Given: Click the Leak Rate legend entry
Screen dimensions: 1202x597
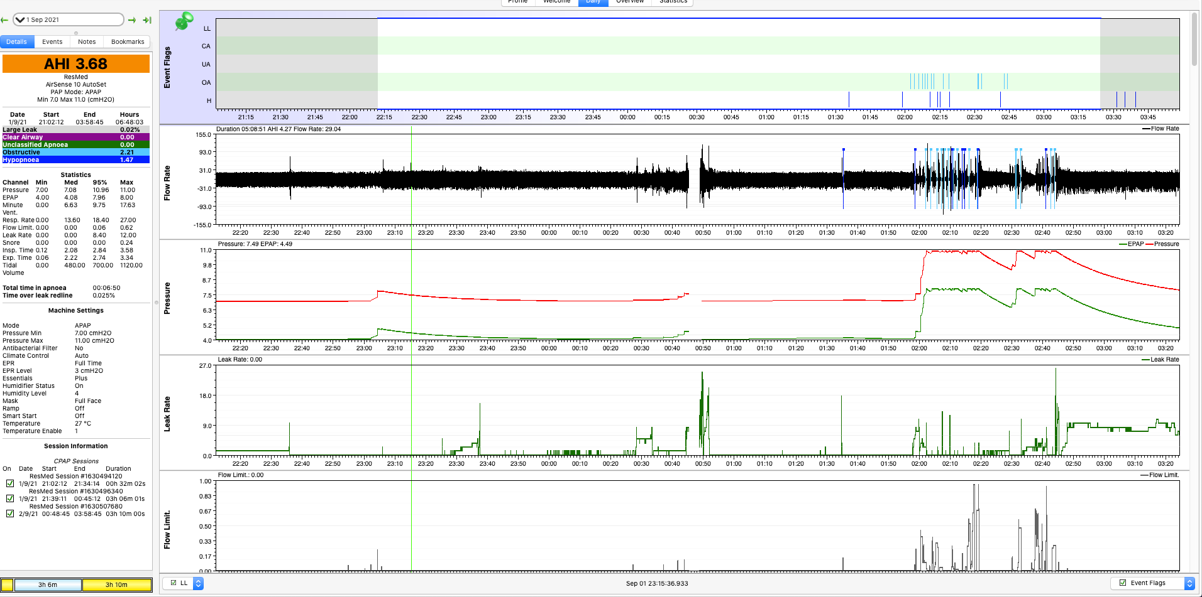Looking at the screenshot, I should pos(1161,360).
